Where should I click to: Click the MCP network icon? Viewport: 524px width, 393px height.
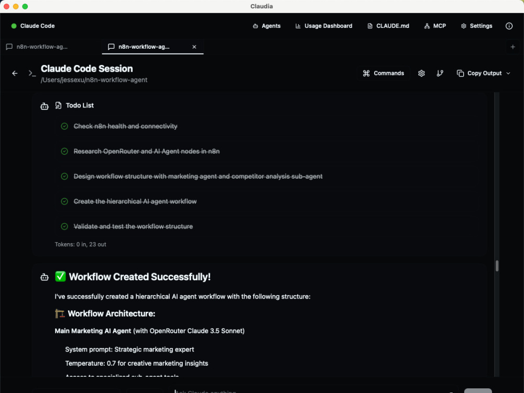pos(427,26)
